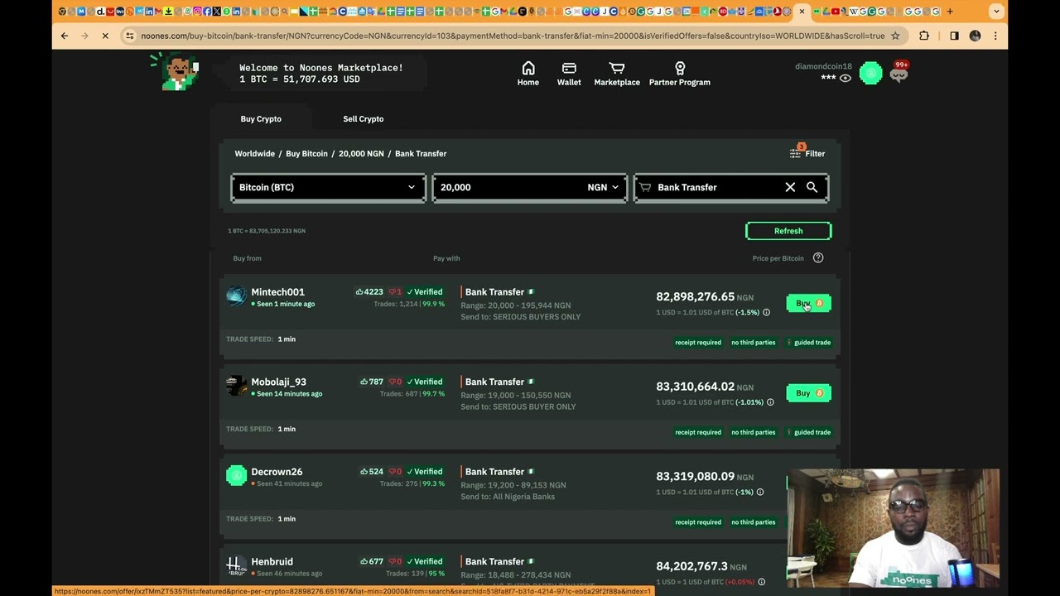1060x596 pixels.
Task: Open Decrown26 profile avatar
Action: pyautogui.click(x=236, y=475)
